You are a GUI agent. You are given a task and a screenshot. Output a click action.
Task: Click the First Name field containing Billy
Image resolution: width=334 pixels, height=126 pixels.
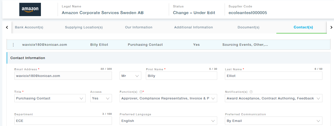181,76
